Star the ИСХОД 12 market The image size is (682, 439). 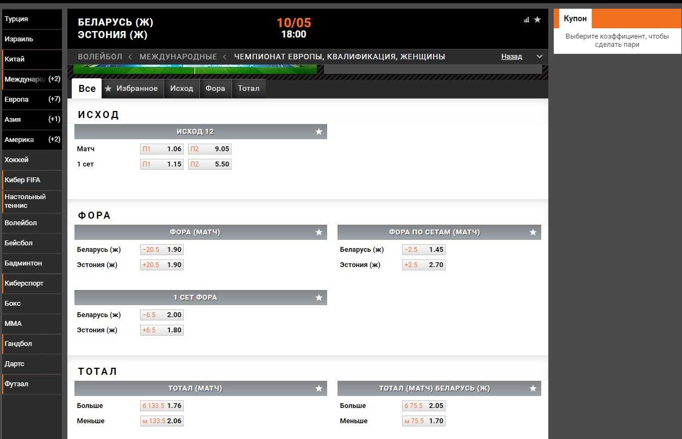[319, 132]
